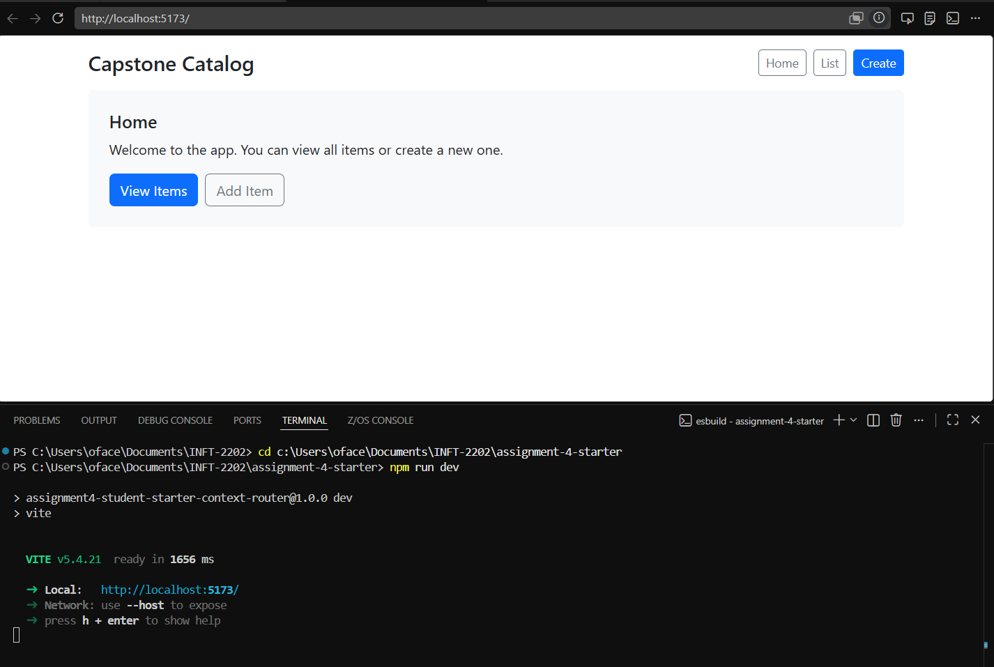Click the blue command decoration dot
The height and width of the screenshot is (667, 994).
coord(6,451)
